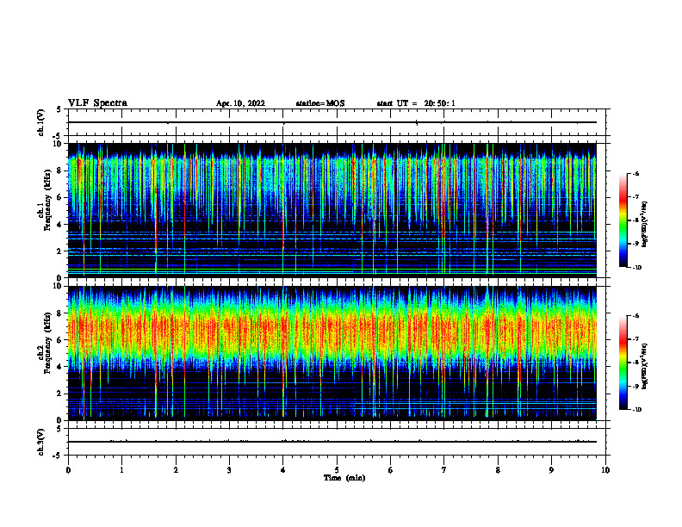Click the "-10" label on ch.2 color bar
This screenshot has height=527, width=682.
[x=636, y=410]
